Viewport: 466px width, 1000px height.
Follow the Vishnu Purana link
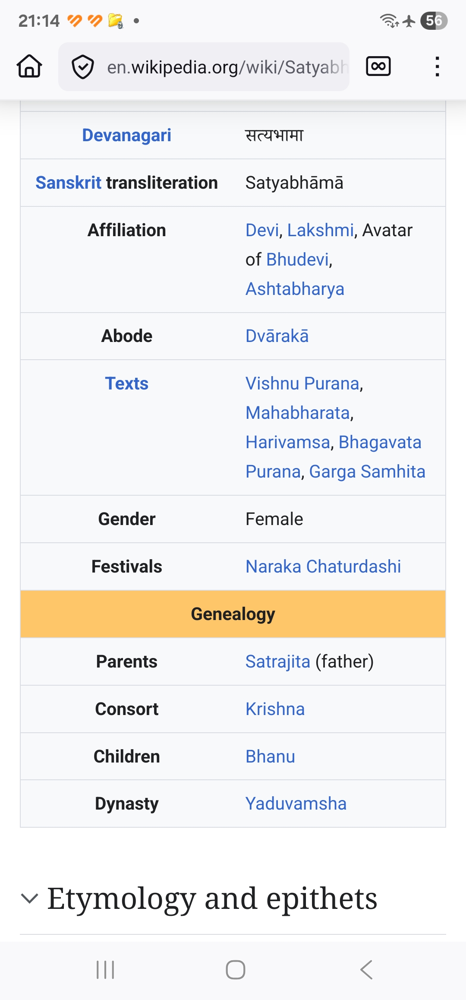(x=302, y=383)
